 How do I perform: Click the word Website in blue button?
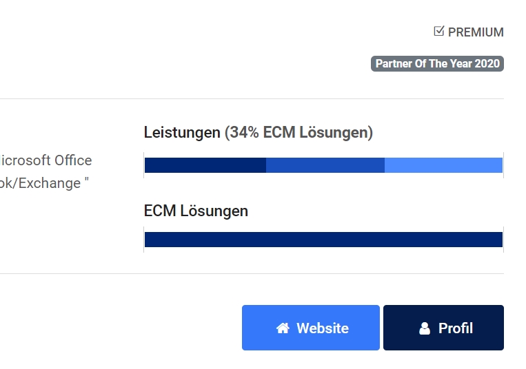click(x=323, y=328)
